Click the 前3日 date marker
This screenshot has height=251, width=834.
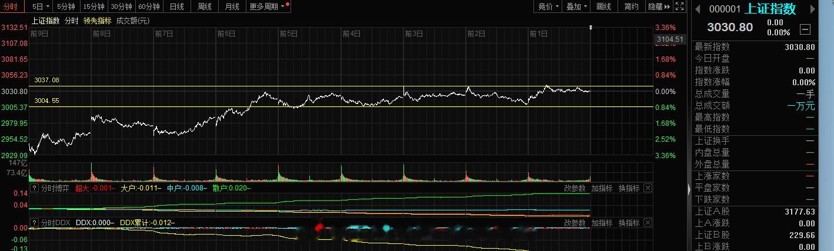(413, 34)
